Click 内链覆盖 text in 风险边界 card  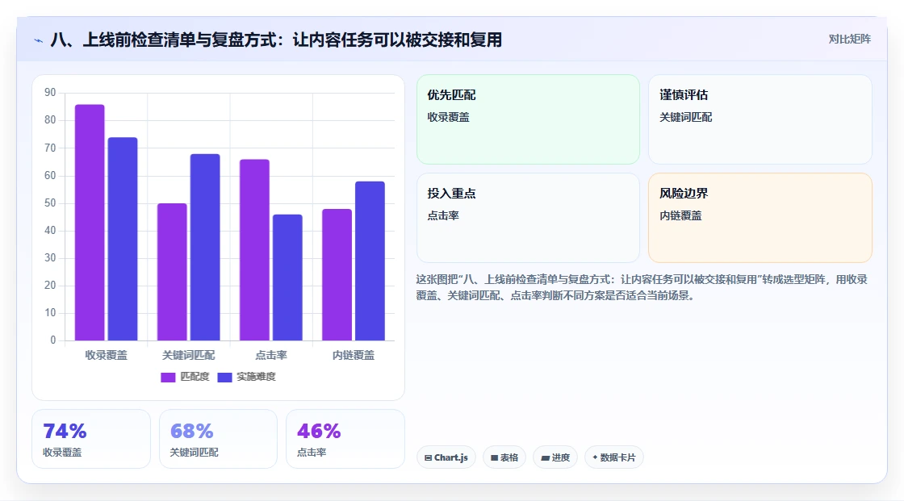pos(680,215)
